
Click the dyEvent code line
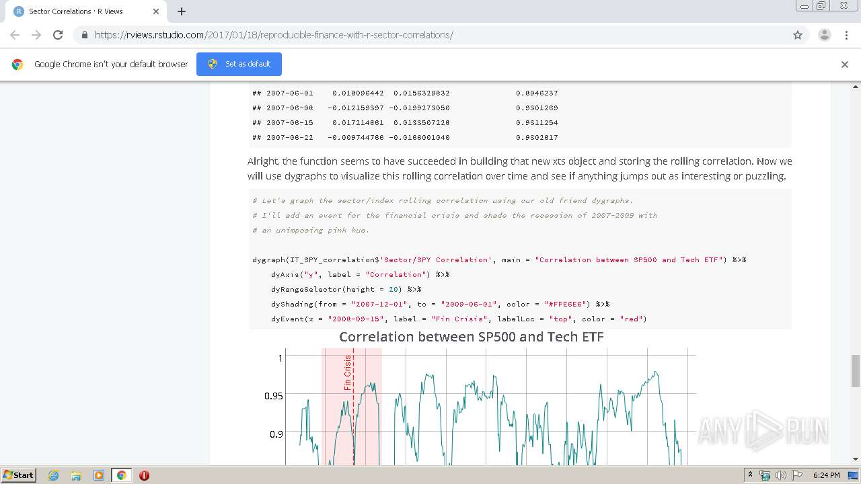pyautogui.click(x=459, y=319)
